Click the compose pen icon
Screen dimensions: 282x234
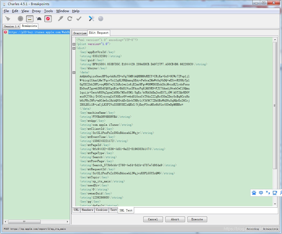(61, 19)
